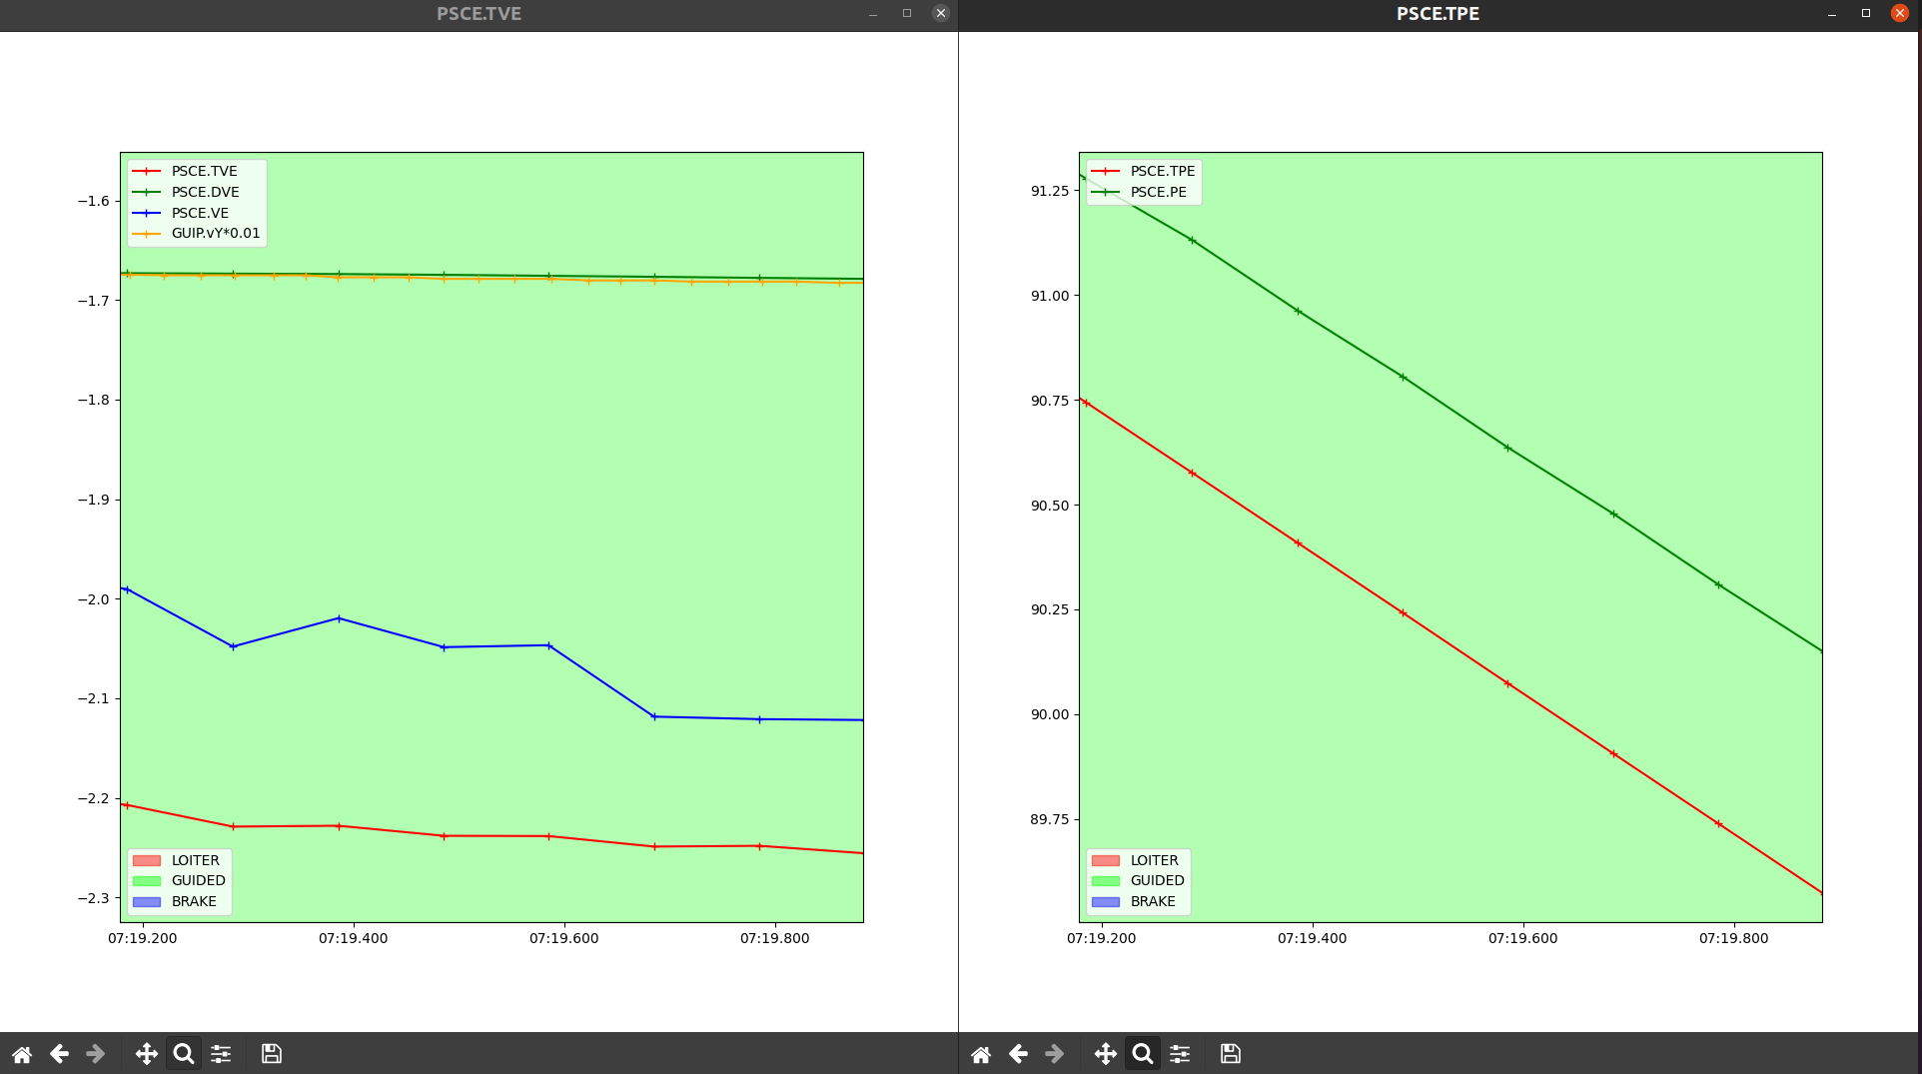Click y-axis label 89.75 in right plot
Image resolution: width=1922 pixels, height=1074 pixels.
(1050, 819)
